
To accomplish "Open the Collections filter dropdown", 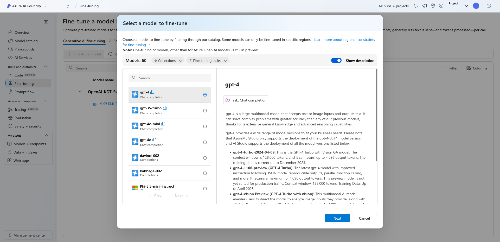I will click(x=168, y=60).
